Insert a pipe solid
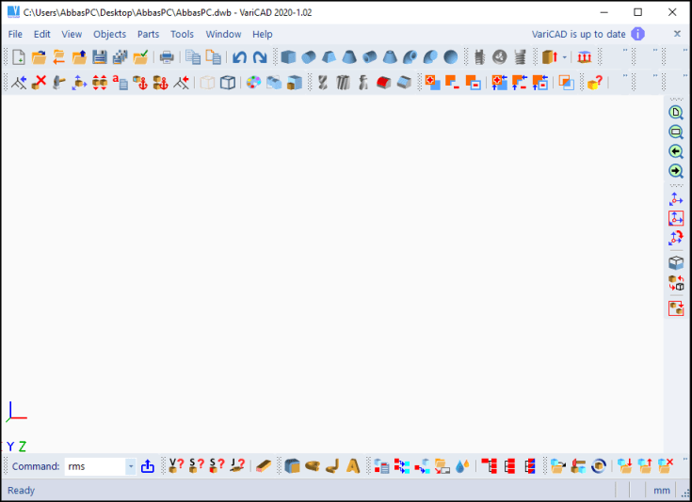692x502 pixels. (369, 57)
